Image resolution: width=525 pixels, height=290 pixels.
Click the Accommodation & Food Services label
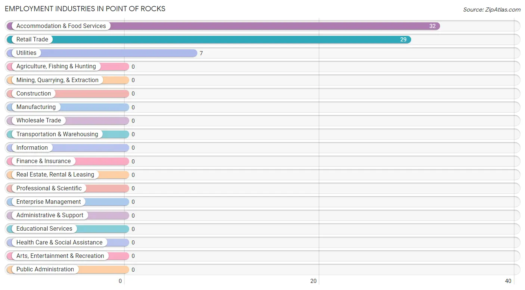click(x=61, y=26)
